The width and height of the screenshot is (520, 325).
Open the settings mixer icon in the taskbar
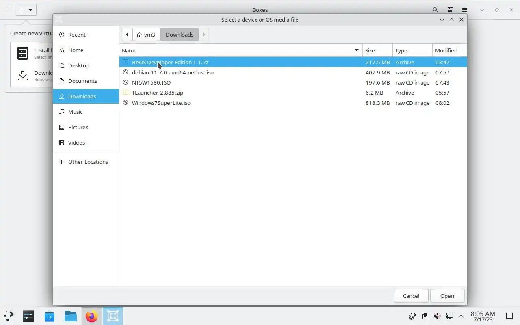click(x=28, y=316)
